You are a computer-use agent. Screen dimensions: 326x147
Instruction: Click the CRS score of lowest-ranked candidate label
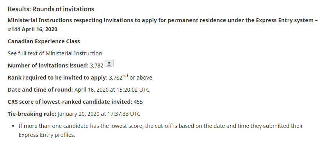click(70, 102)
